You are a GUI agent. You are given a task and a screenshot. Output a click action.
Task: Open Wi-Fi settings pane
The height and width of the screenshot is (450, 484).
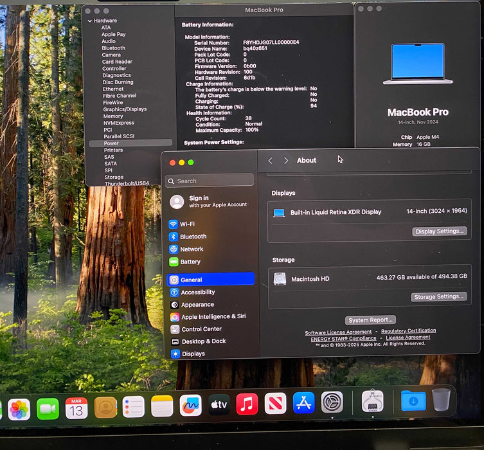[x=187, y=224]
